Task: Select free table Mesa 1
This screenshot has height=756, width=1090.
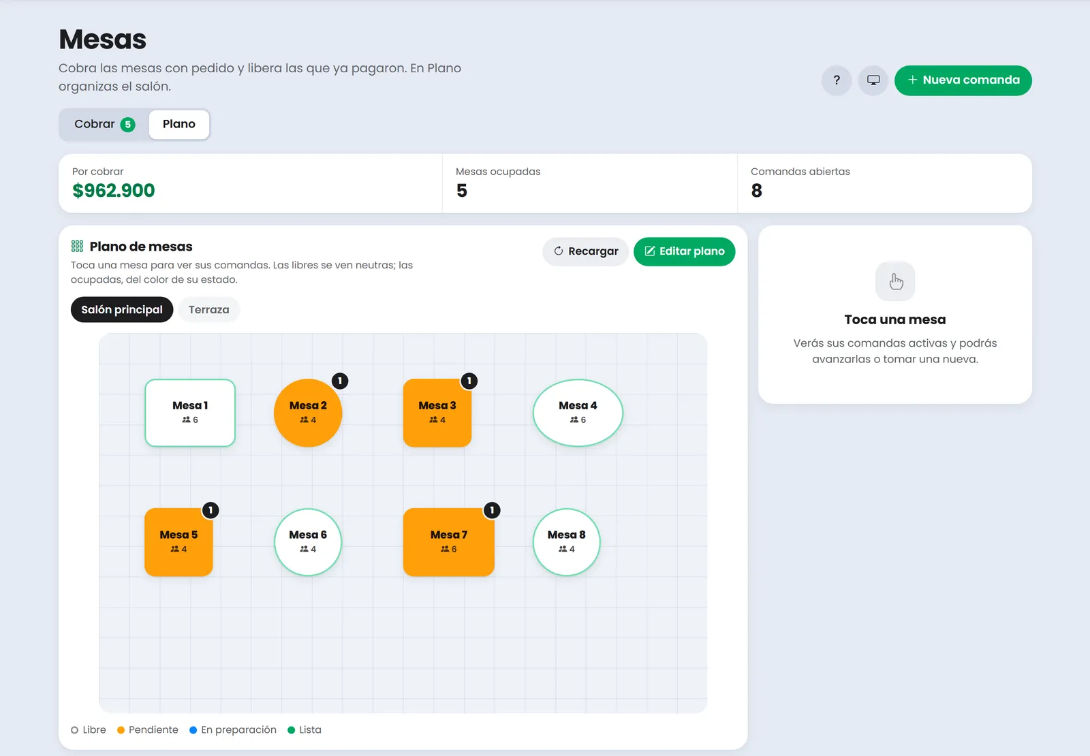Action: tap(190, 413)
